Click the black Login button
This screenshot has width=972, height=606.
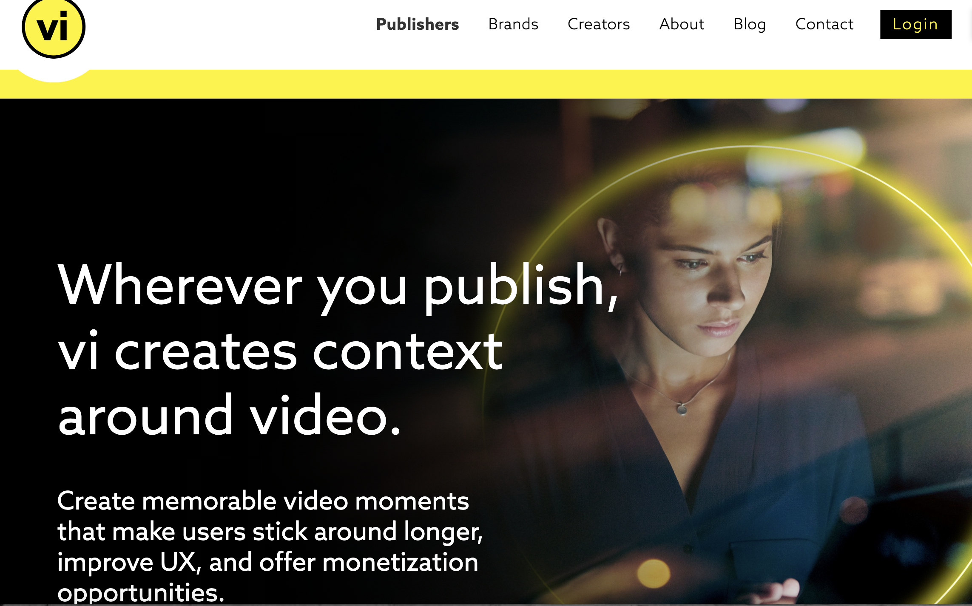point(916,25)
